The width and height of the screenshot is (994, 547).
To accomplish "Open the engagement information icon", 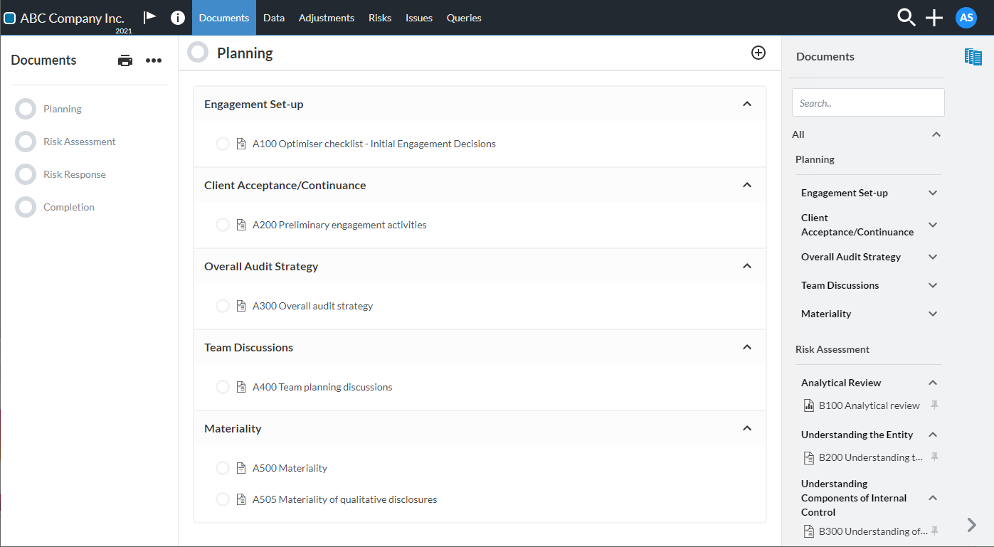I will click(x=178, y=18).
